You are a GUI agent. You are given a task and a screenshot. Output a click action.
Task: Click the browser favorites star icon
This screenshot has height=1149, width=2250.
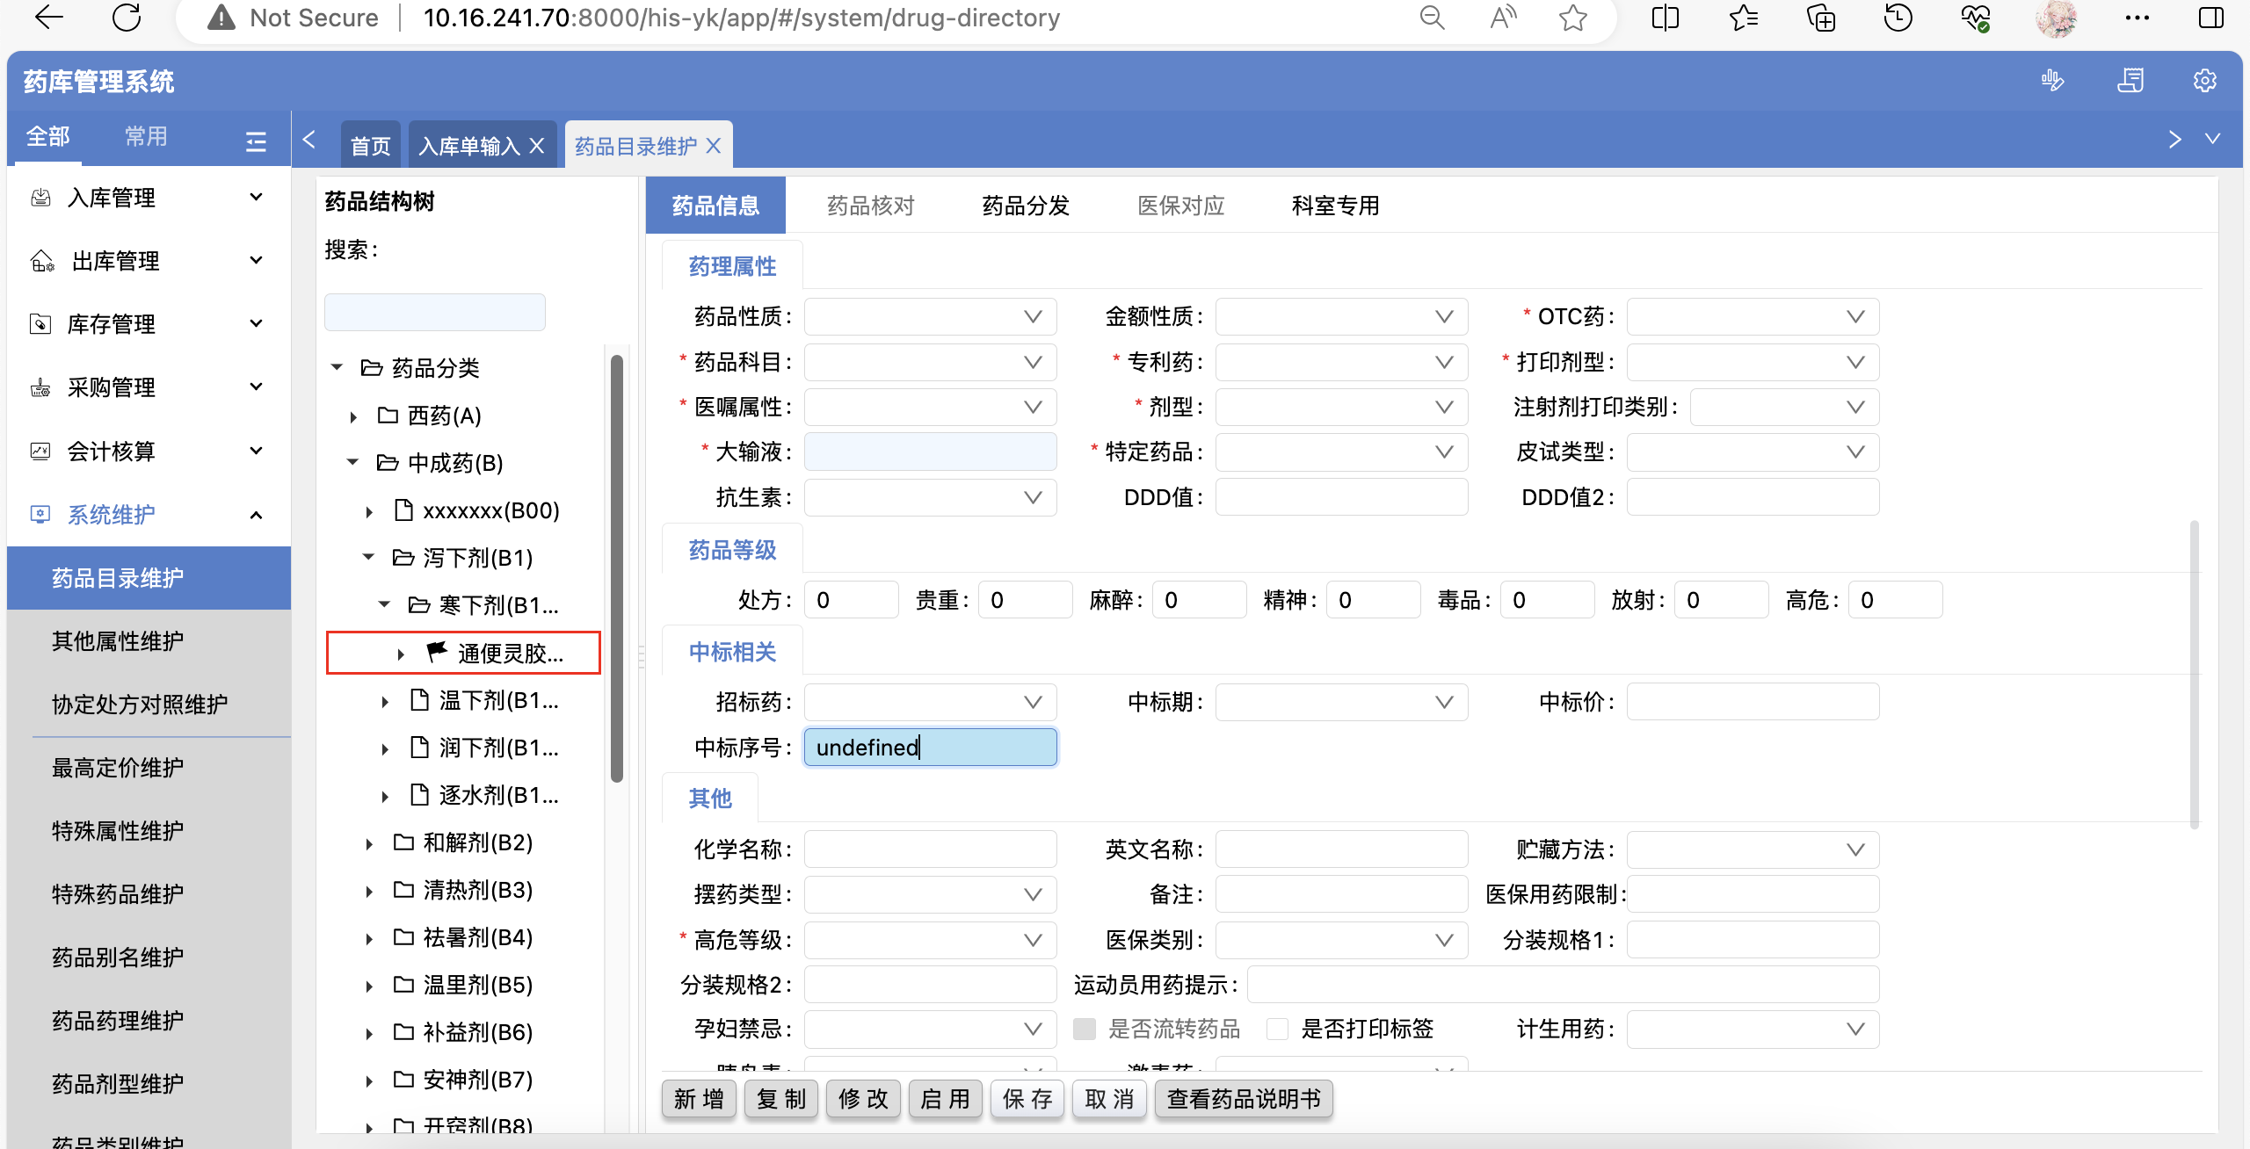pyautogui.click(x=1572, y=18)
